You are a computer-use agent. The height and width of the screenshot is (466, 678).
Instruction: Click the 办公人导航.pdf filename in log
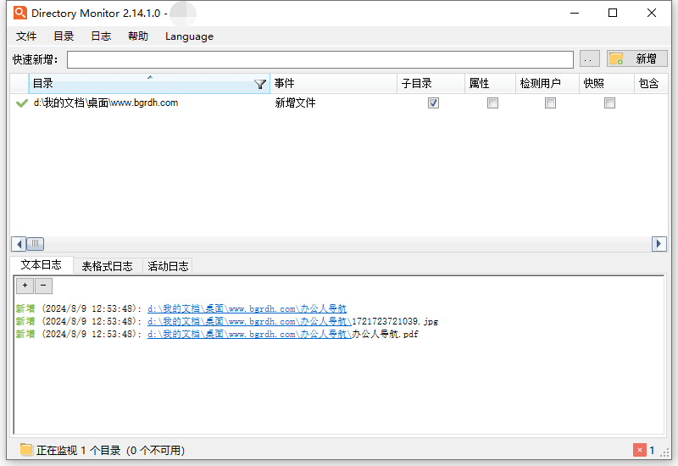point(385,334)
